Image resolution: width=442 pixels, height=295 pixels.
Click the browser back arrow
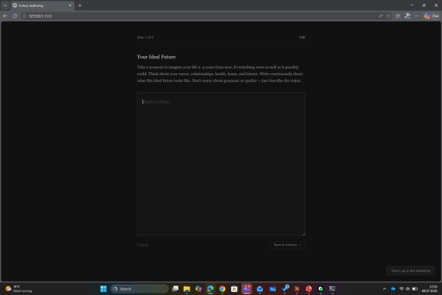[5, 16]
